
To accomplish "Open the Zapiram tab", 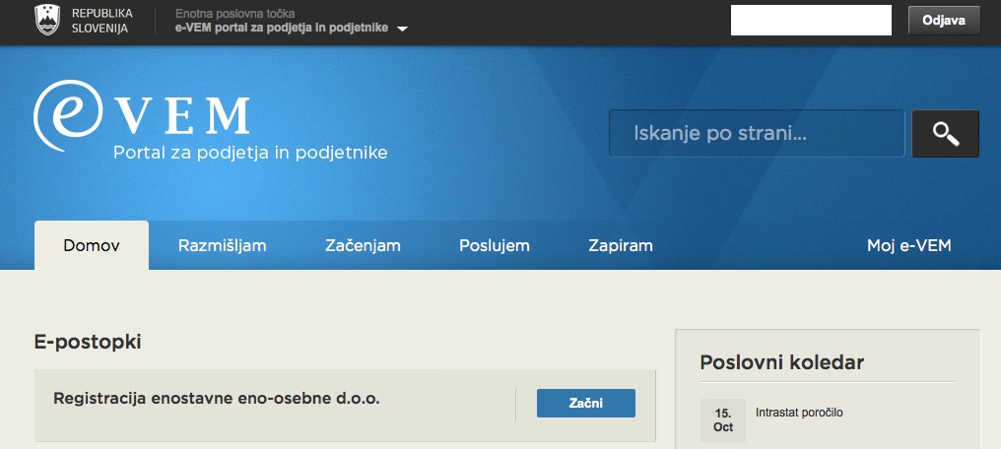I will tap(620, 245).
